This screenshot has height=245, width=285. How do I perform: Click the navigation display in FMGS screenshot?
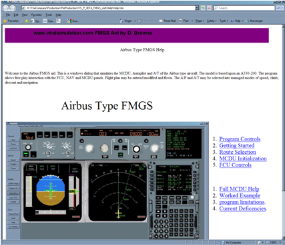pyautogui.click(x=117, y=192)
